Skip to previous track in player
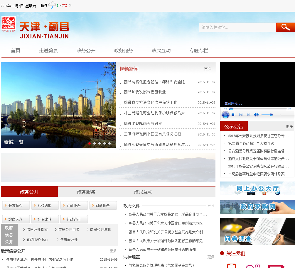 [241, 115]
